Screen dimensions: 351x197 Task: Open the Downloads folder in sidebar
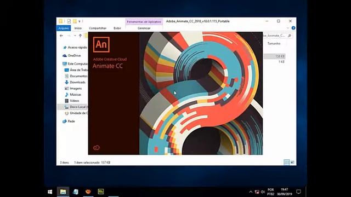[75, 82]
